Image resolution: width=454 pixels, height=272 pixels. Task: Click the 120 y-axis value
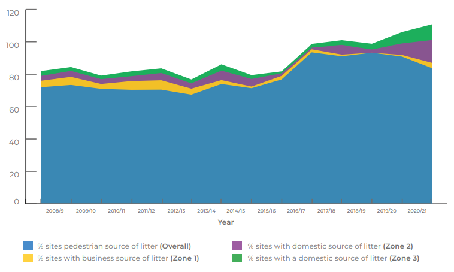click(x=13, y=13)
